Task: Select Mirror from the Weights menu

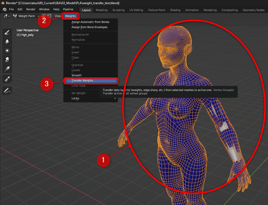Action: (90, 47)
